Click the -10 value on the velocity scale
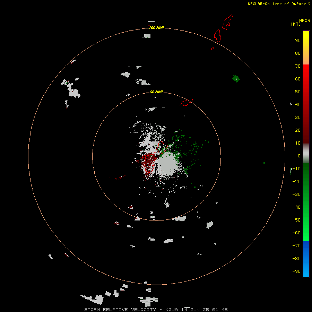The height and width of the screenshot is (312, 312). pyautogui.click(x=296, y=169)
